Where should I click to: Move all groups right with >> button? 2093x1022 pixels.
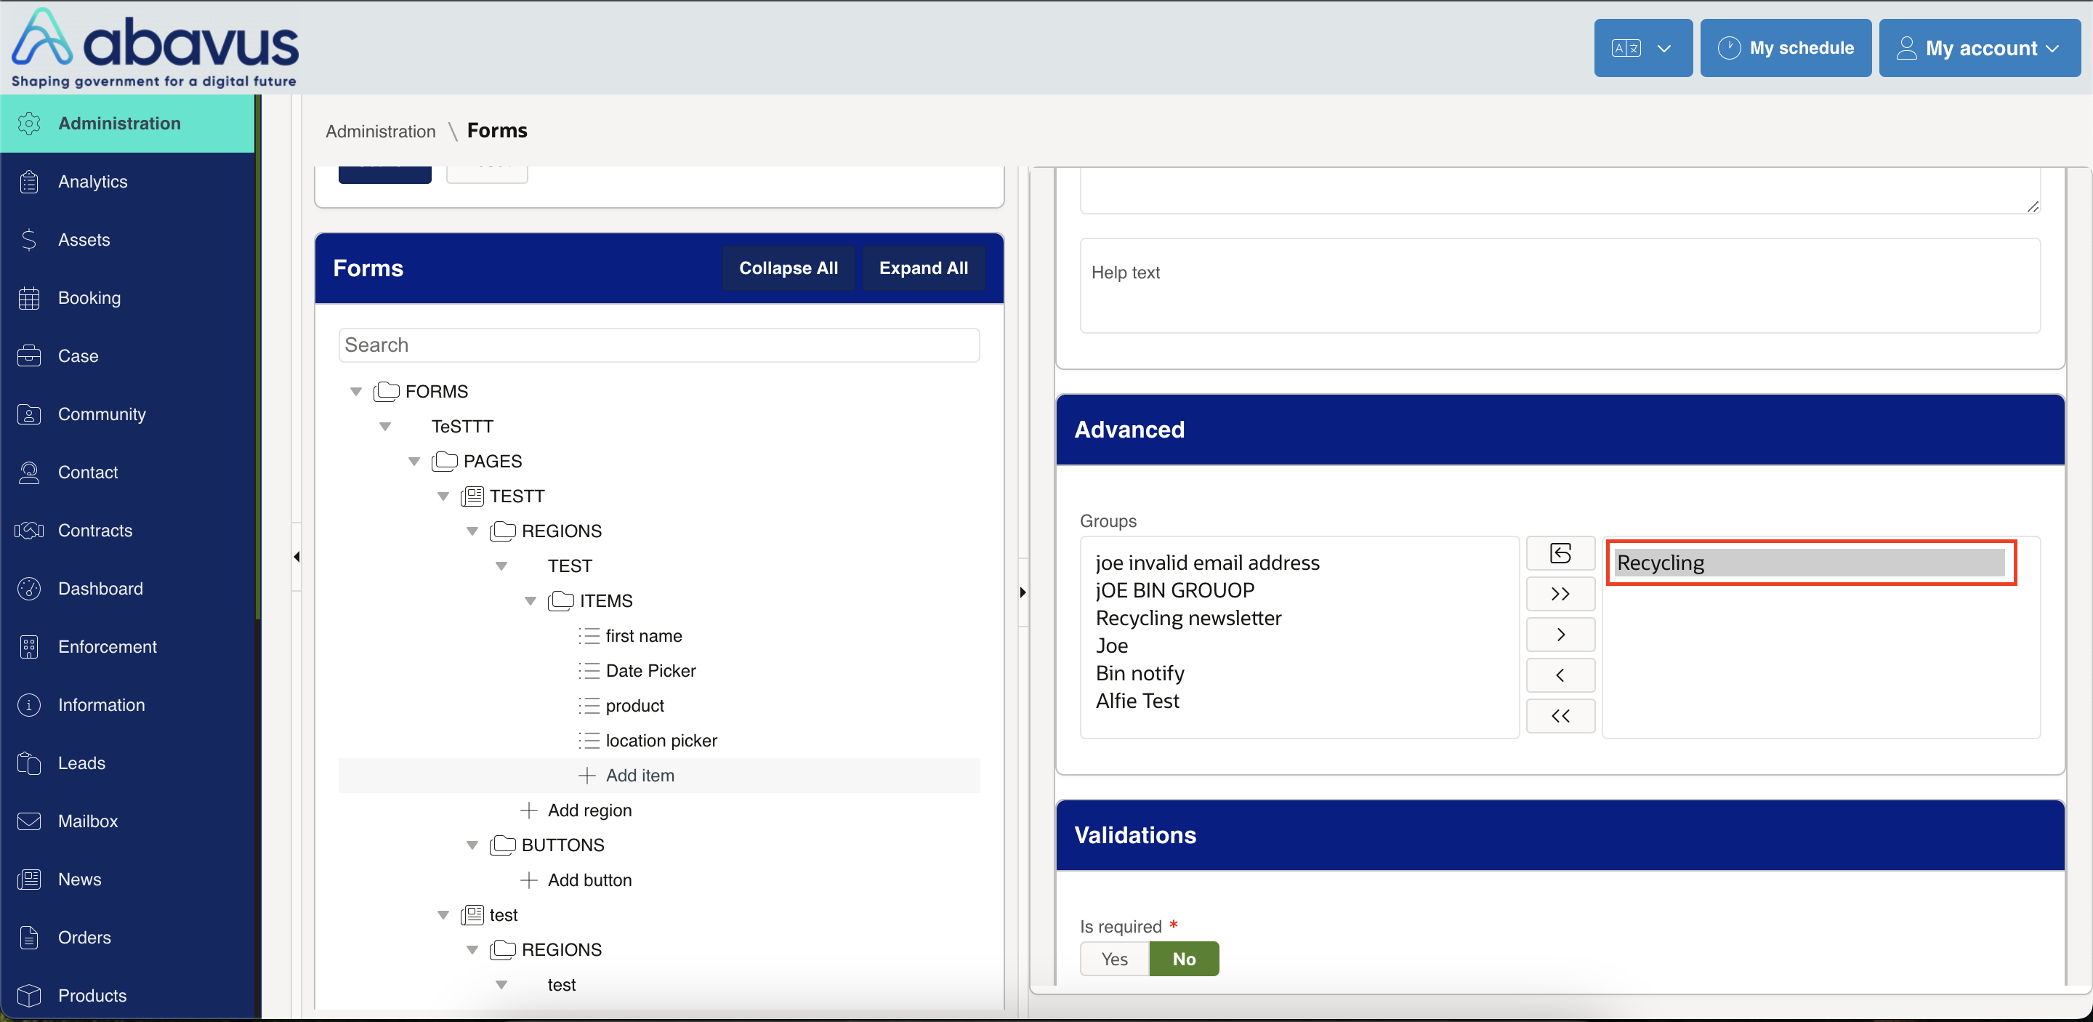click(x=1560, y=594)
